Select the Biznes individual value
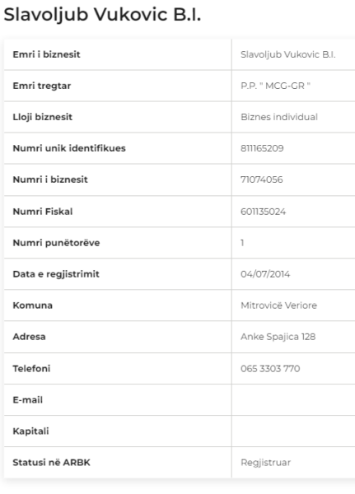355x494 pixels. tap(279, 117)
